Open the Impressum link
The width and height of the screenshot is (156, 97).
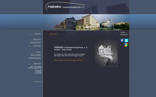pyautogui.click(x=124, y=34)
